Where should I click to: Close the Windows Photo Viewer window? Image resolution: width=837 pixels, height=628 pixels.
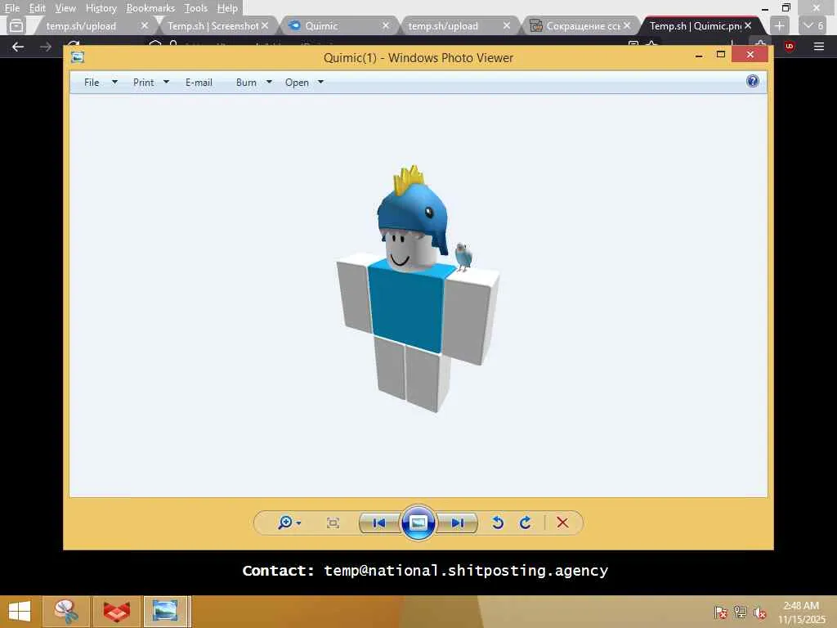(750, 55)
